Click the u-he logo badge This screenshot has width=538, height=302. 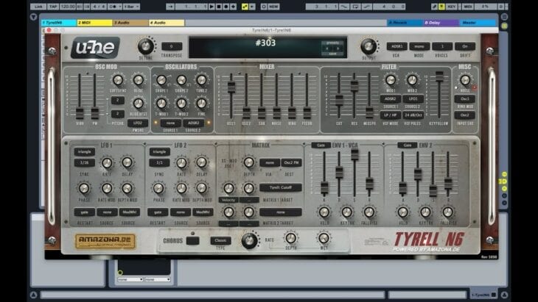95,47
